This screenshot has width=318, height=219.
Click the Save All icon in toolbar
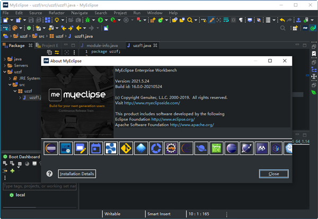pyautogui.click(x=39, y=20)
